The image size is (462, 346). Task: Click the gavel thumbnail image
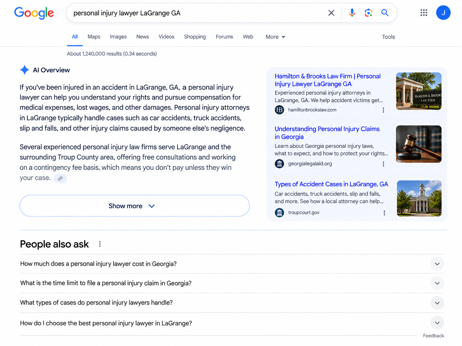tap(419, 144)
